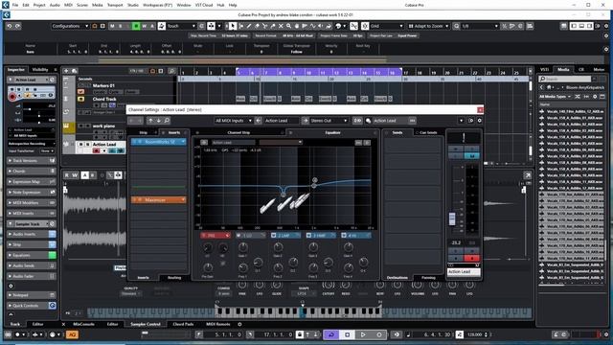Open the Configurations dropdown
The width and height of the screenshot is (613, 345).
pyautogui.click(x=70, y=26)
